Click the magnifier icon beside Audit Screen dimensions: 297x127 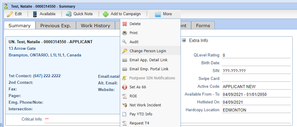click(x=124, y=42)
